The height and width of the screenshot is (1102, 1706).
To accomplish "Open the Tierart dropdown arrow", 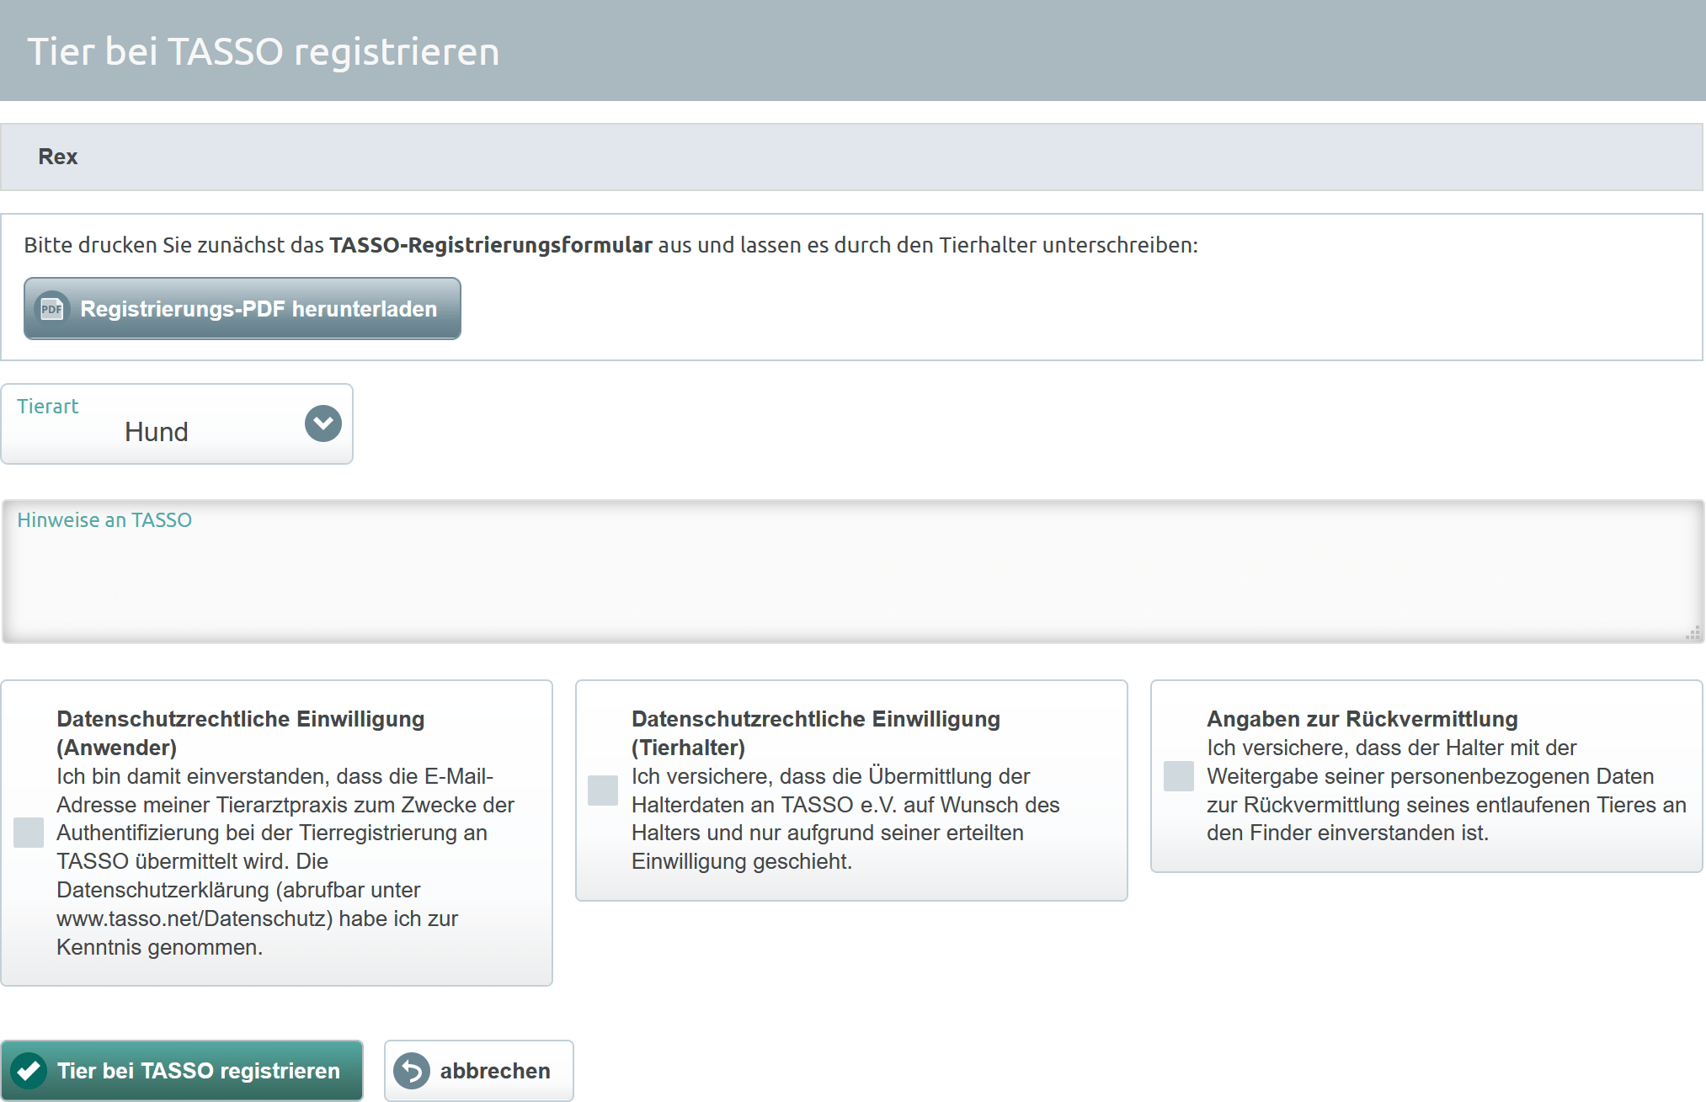I will pos(323,423).
